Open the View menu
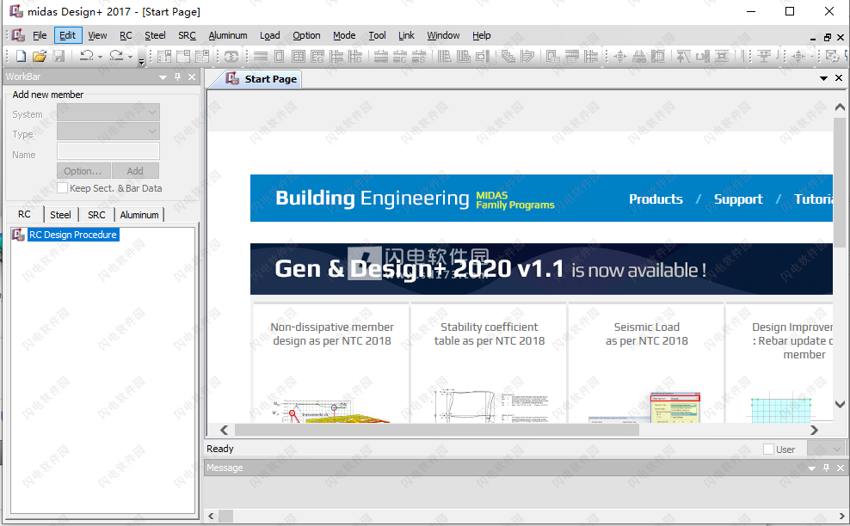Viewport: 850px width, 526px height. (x=97, y=35)
